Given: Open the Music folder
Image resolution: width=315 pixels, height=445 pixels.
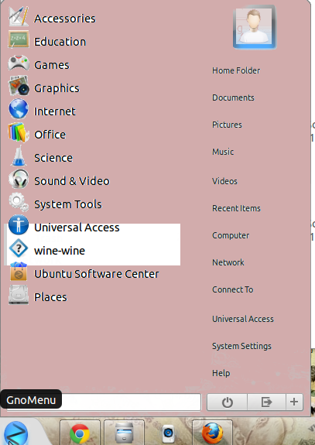Looking at the screenshot, I should [x=223, y=152].
